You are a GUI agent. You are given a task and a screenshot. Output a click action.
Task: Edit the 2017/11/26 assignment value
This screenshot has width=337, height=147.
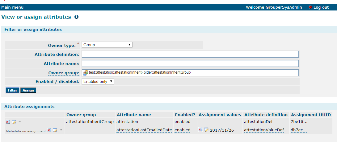click(x=206, y=130)
